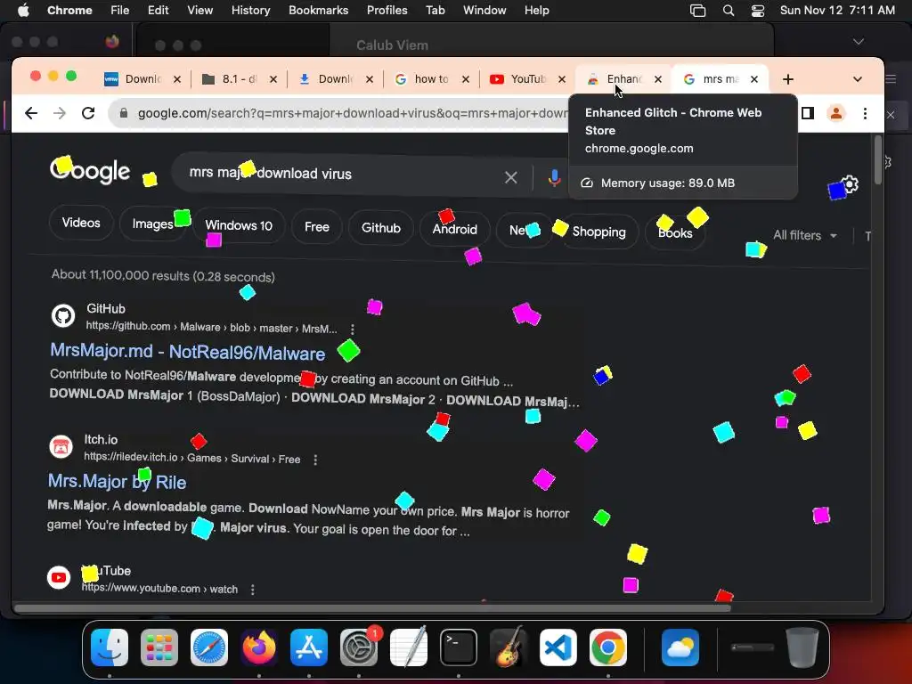Expand the tab search chevron
This screenshot has width=912, height=684.
click(858, 79)
